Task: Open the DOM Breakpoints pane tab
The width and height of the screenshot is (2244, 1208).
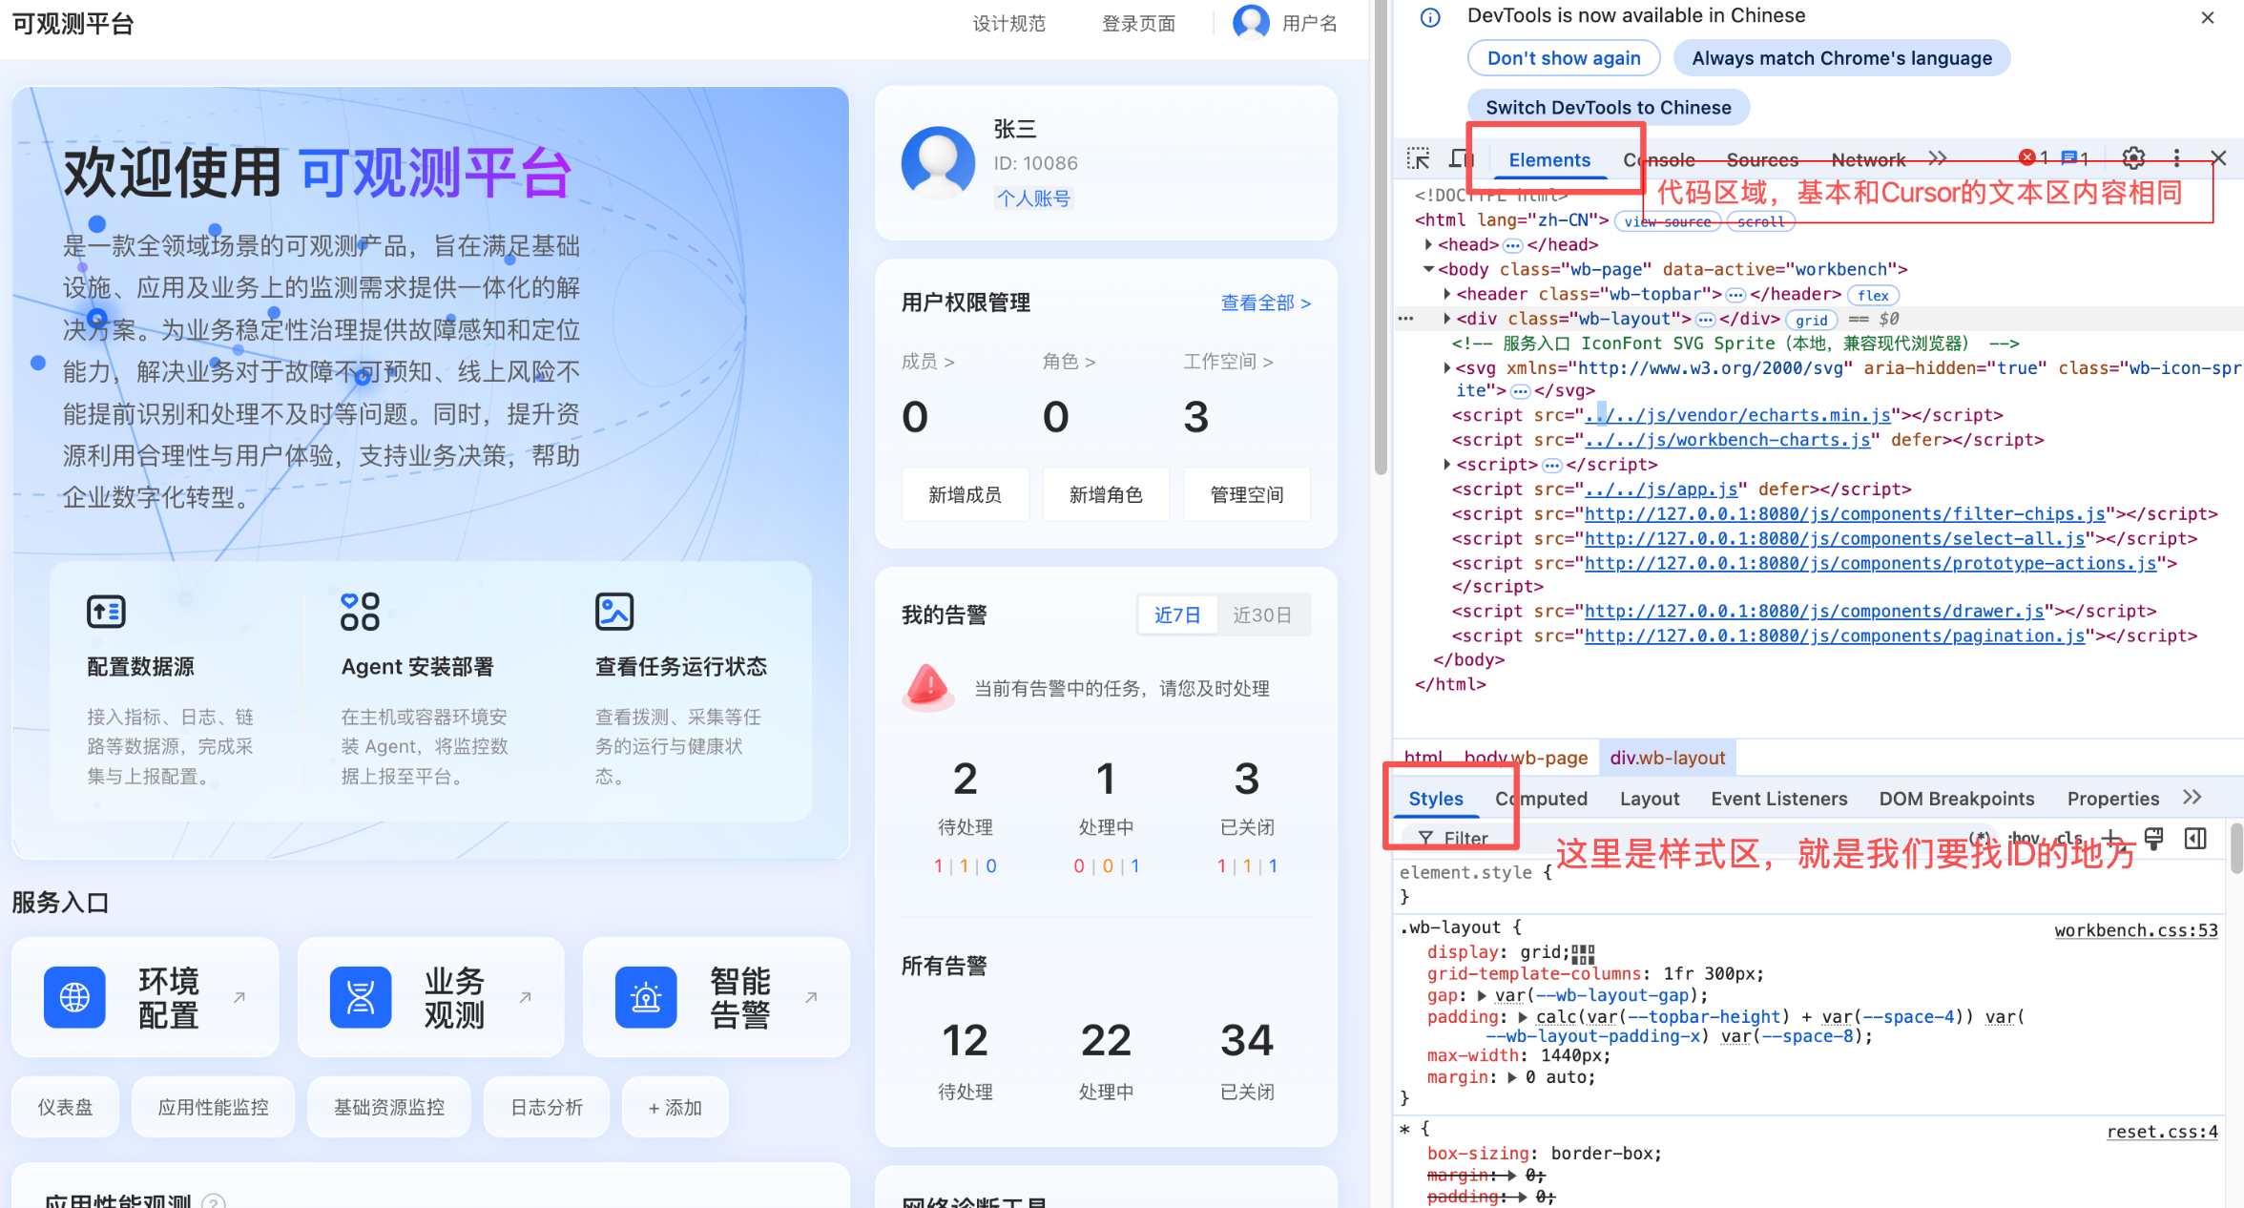Action: pos(1957,799)
